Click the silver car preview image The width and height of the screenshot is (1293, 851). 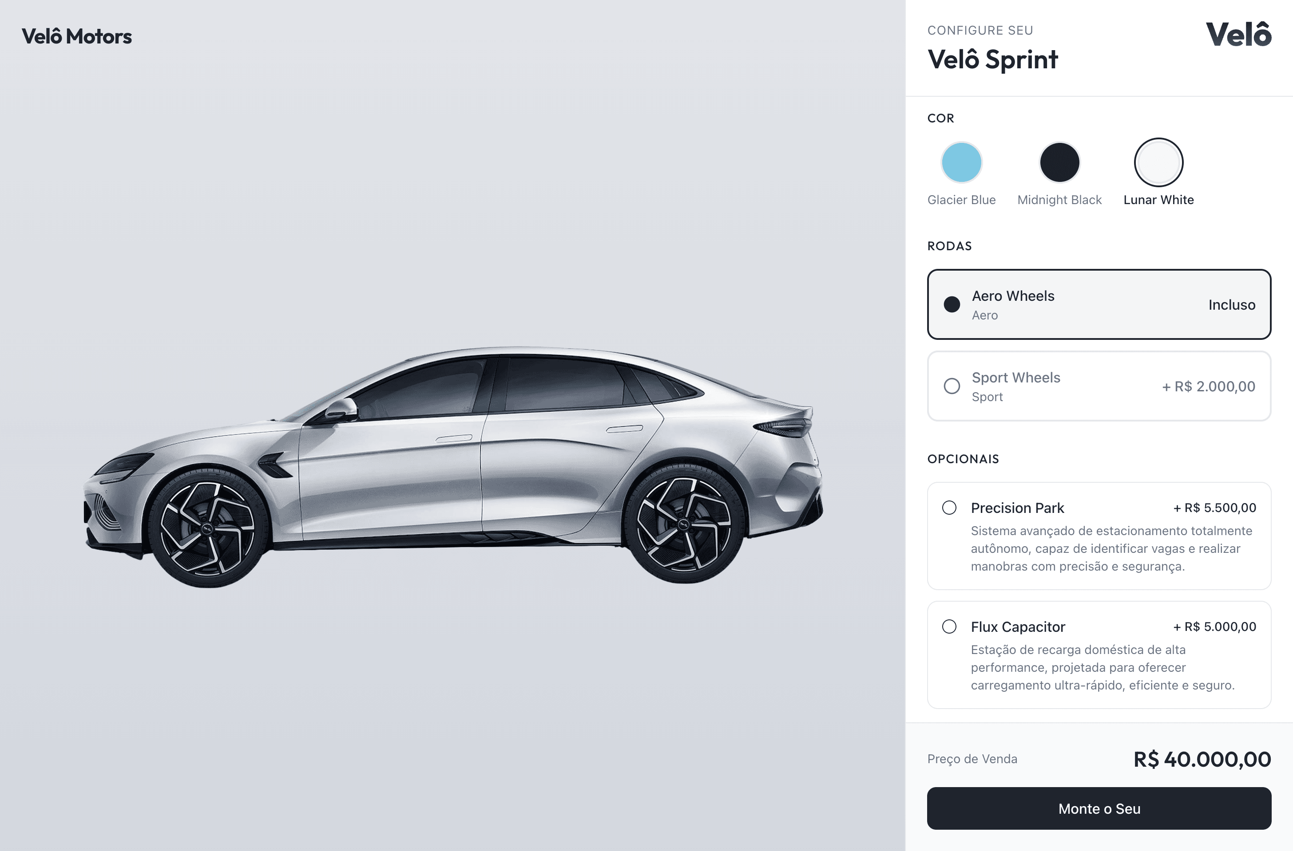[453, 467]
